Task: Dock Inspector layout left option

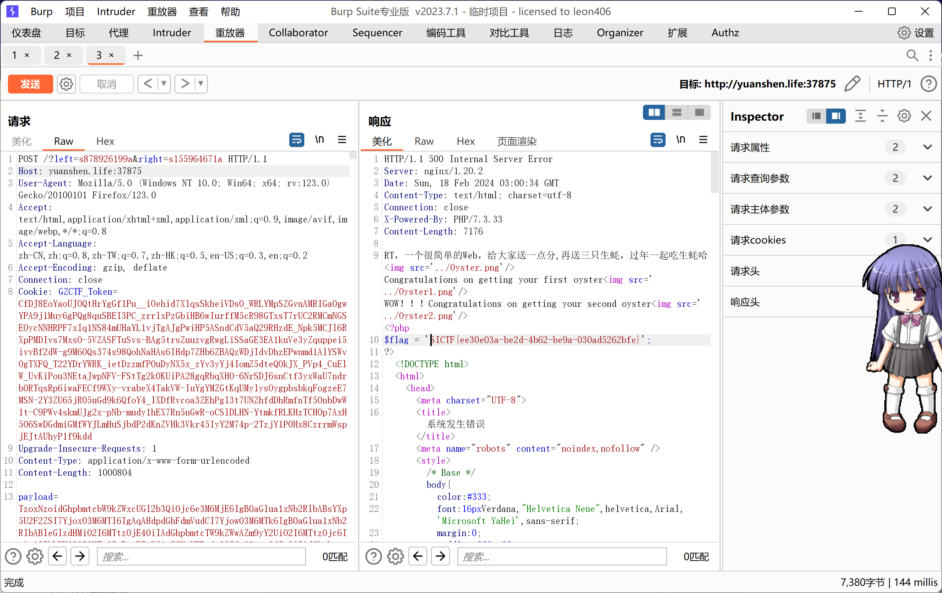Action: click(816, 116)
